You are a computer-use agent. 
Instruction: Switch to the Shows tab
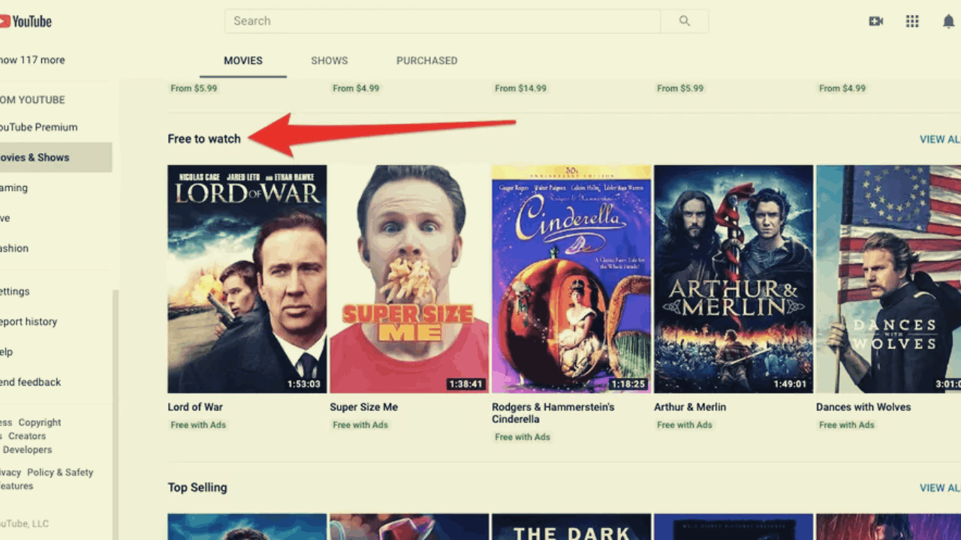(x=330, y=61)
